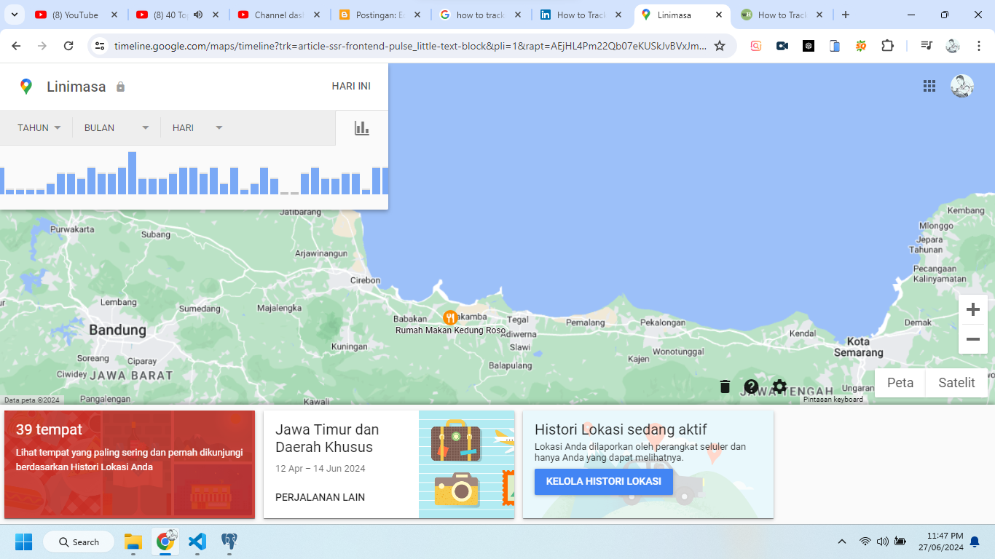The width and height of the screenshot is (995, 559).
Task: Expand the TAHUN dropdown
Action: [39, 128]
